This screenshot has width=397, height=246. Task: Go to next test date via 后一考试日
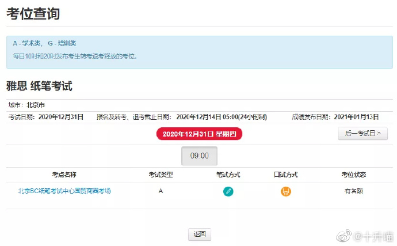[363, 134]
